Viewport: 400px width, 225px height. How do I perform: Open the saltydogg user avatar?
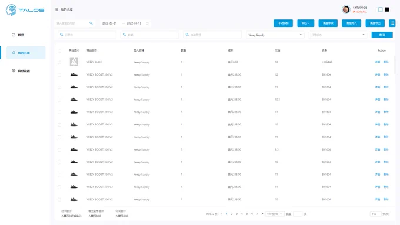(346, 9)
